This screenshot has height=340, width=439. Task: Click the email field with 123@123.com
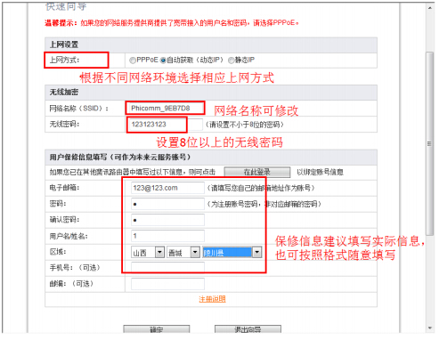pos(167,188)
